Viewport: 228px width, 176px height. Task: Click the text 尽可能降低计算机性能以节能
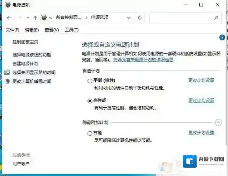[123, 140]
